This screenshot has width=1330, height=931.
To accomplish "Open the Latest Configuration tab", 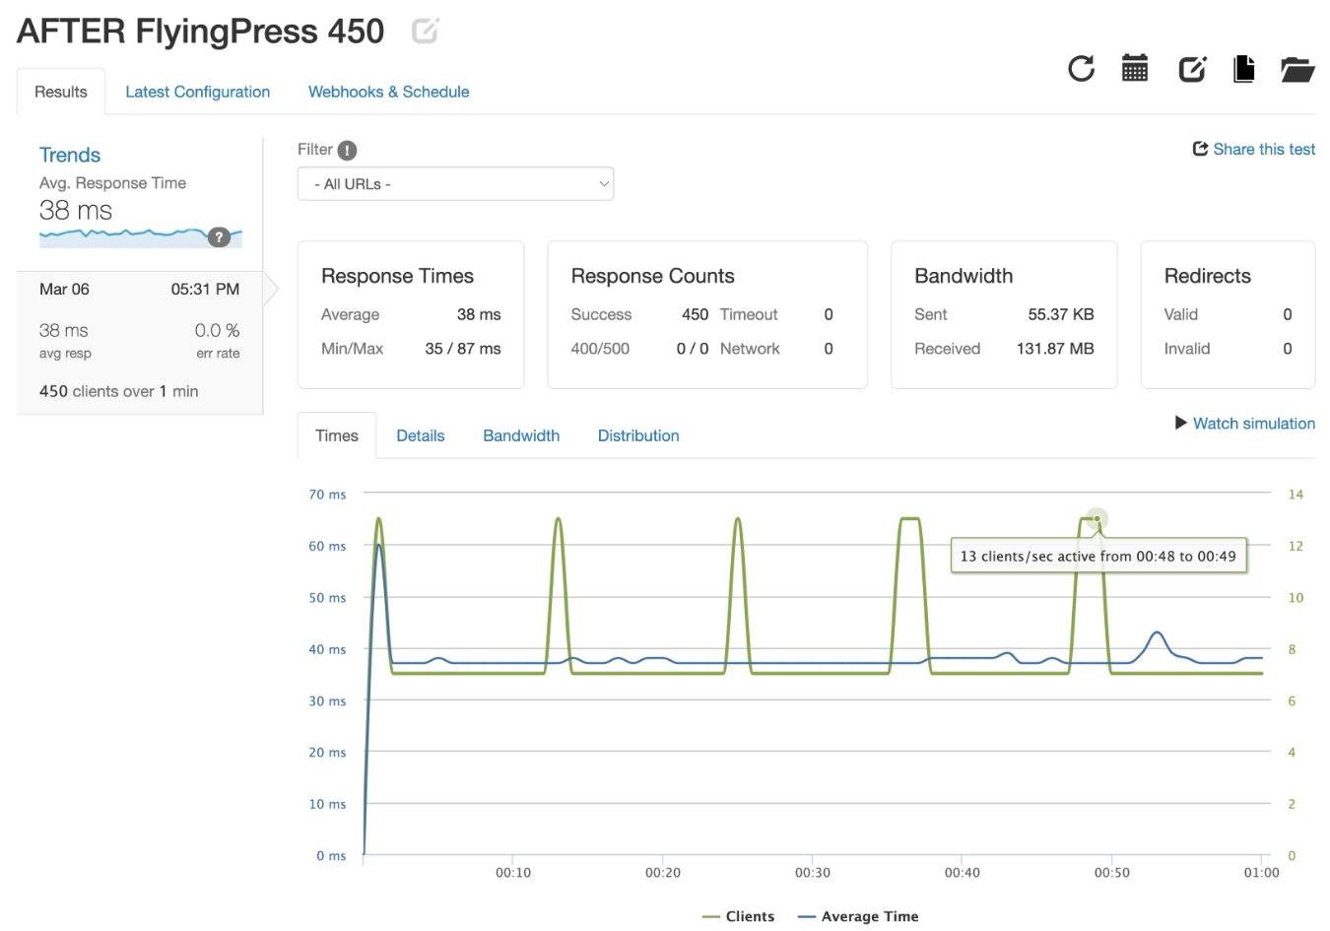I will click(197, 92).
